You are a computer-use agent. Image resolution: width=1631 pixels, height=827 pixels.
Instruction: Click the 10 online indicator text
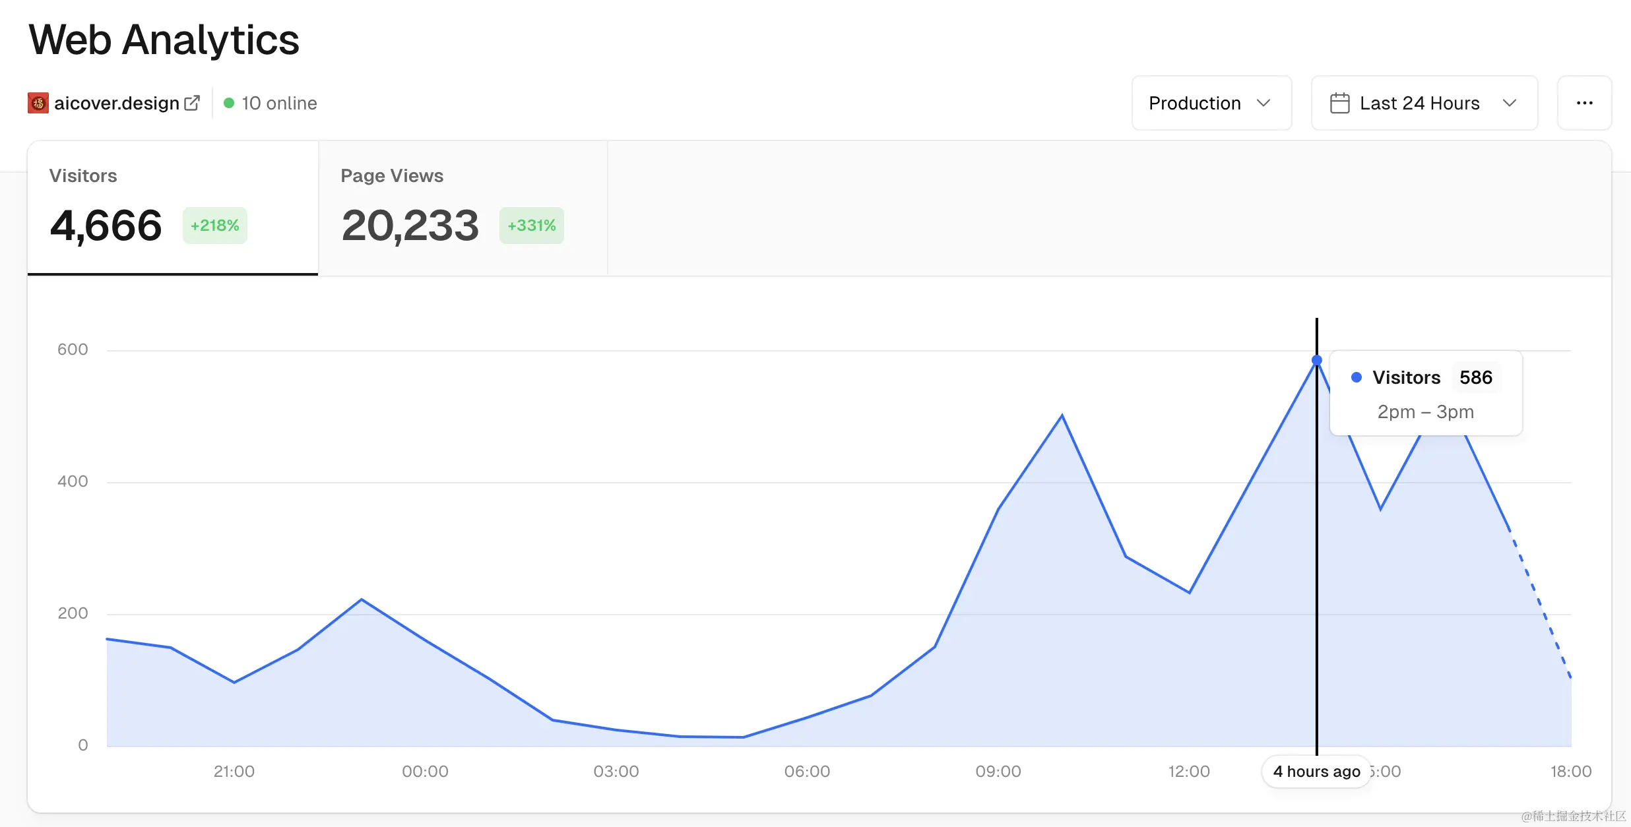279,103
